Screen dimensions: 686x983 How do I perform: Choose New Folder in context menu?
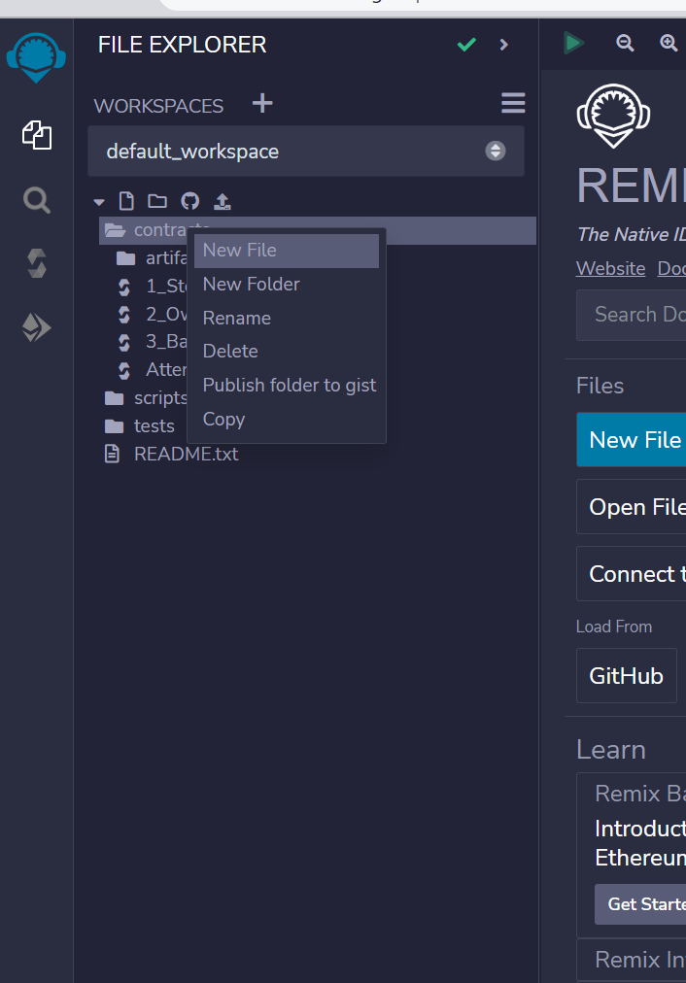pos(286,284)
